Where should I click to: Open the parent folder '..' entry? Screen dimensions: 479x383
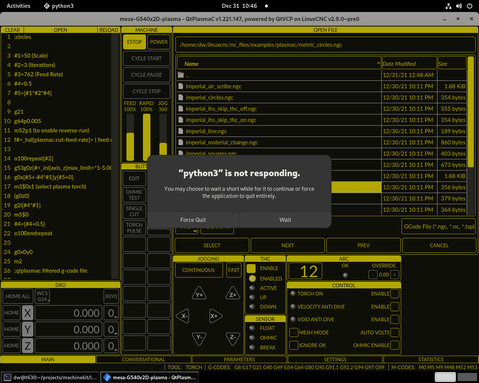tap(187, 75)
